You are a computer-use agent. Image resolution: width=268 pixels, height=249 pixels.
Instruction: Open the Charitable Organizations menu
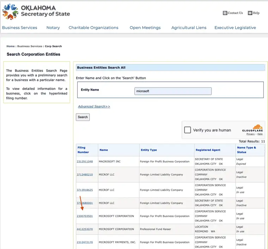(x=93, y=28)
